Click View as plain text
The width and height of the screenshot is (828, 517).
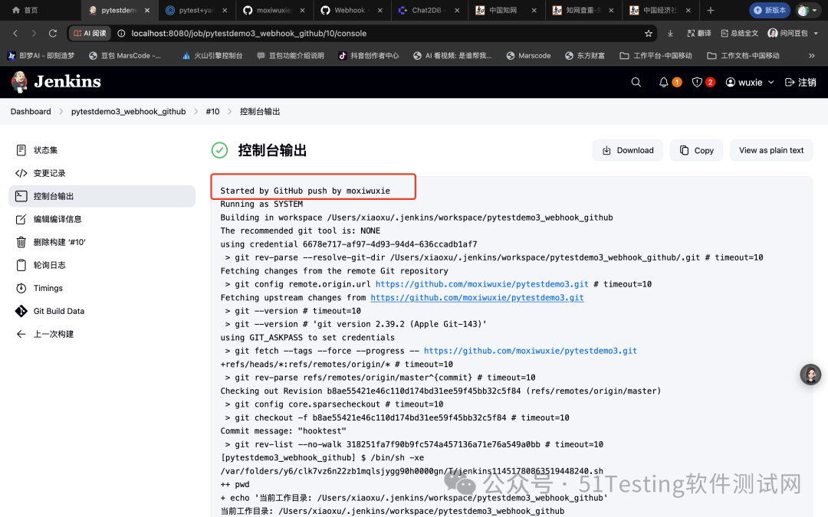[771, 150]
